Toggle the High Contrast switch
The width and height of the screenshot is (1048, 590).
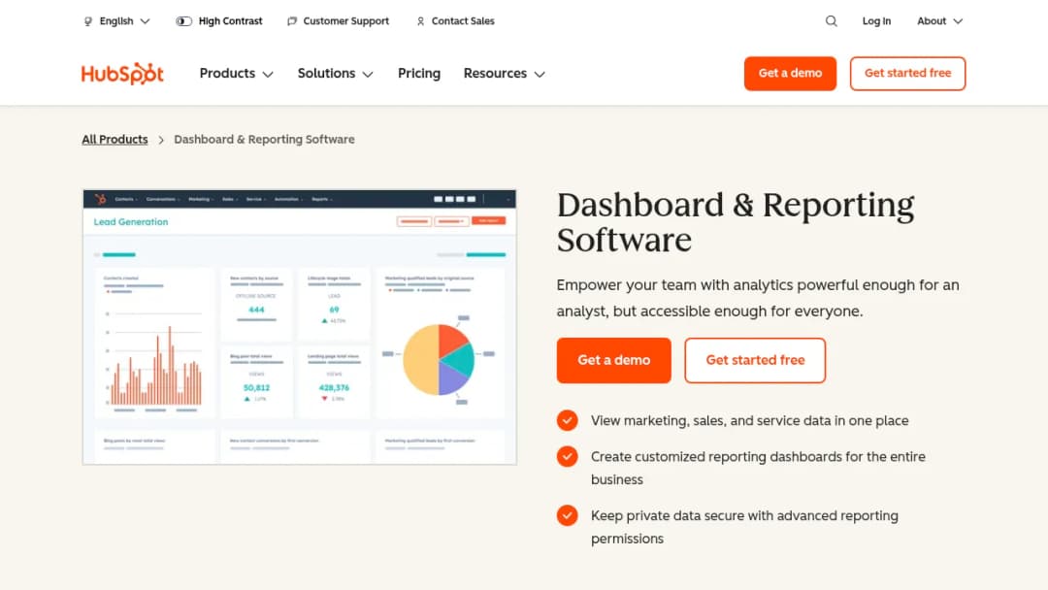pyautogui.click(x=183, y=21)
